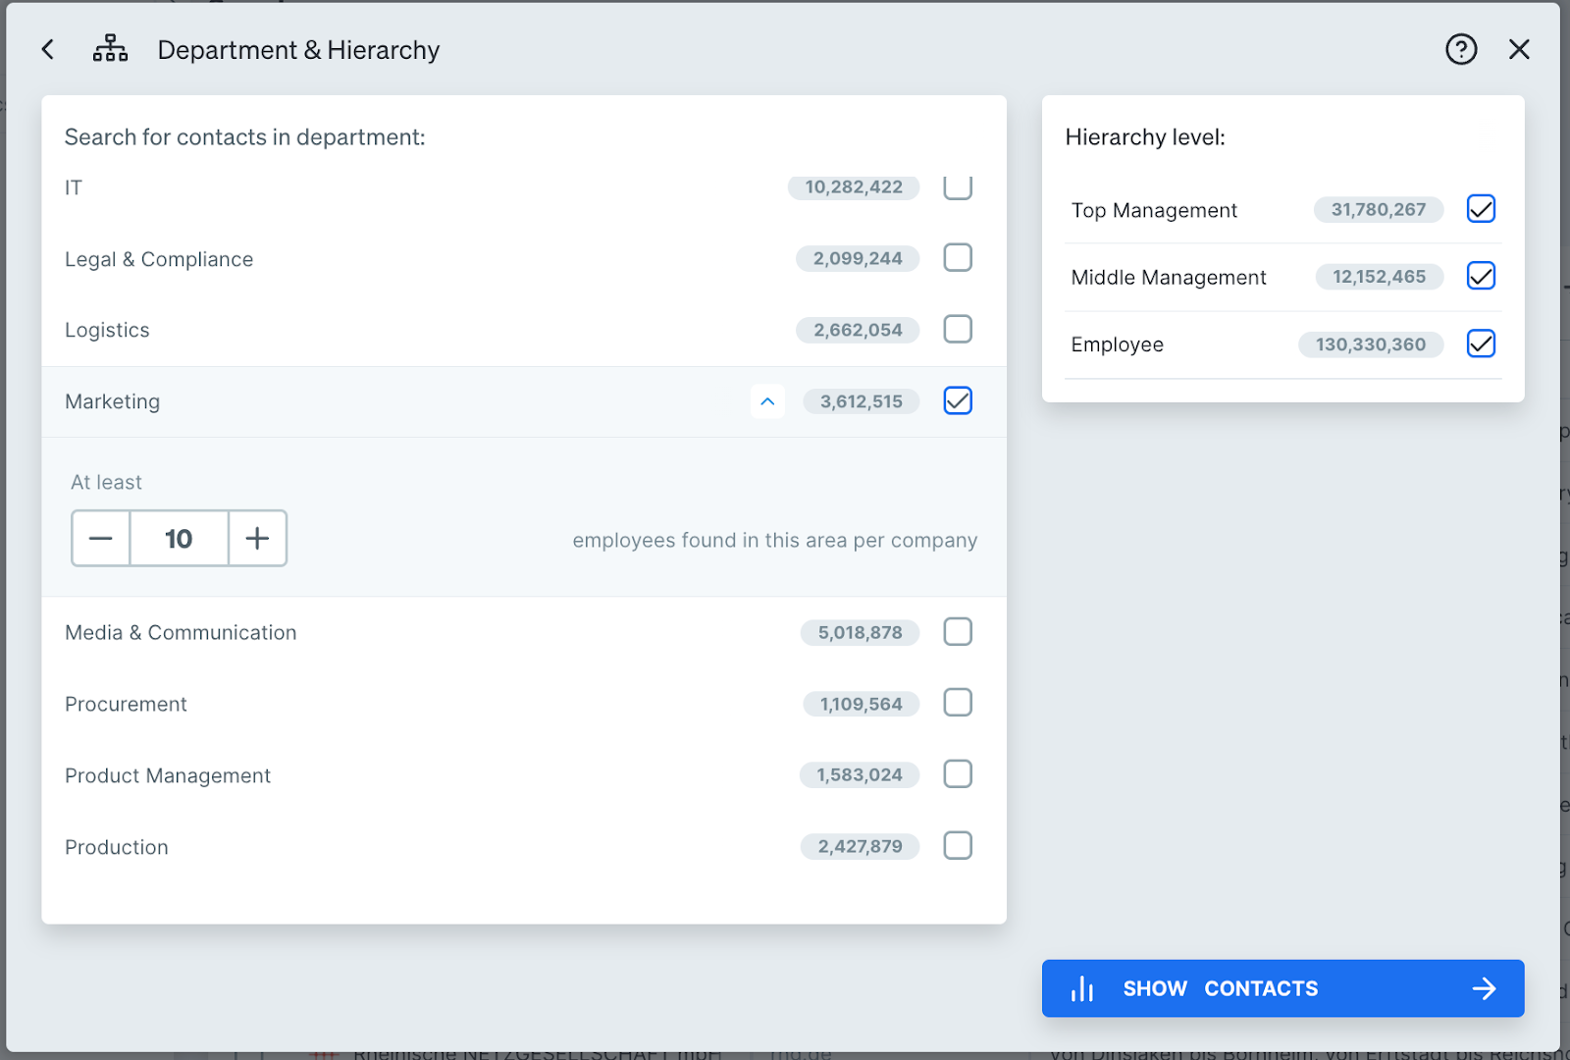Increase minimum employees with plus button

(x=257, y=539)
